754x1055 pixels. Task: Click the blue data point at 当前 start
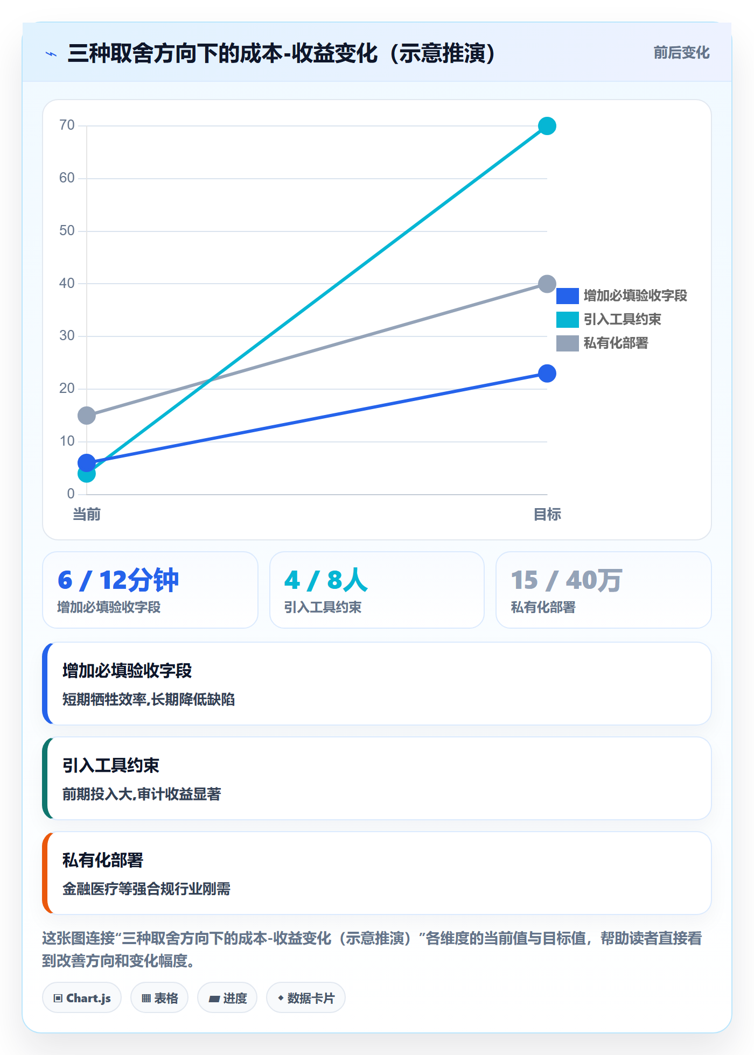pyautogui.click(x=87, y=463)
